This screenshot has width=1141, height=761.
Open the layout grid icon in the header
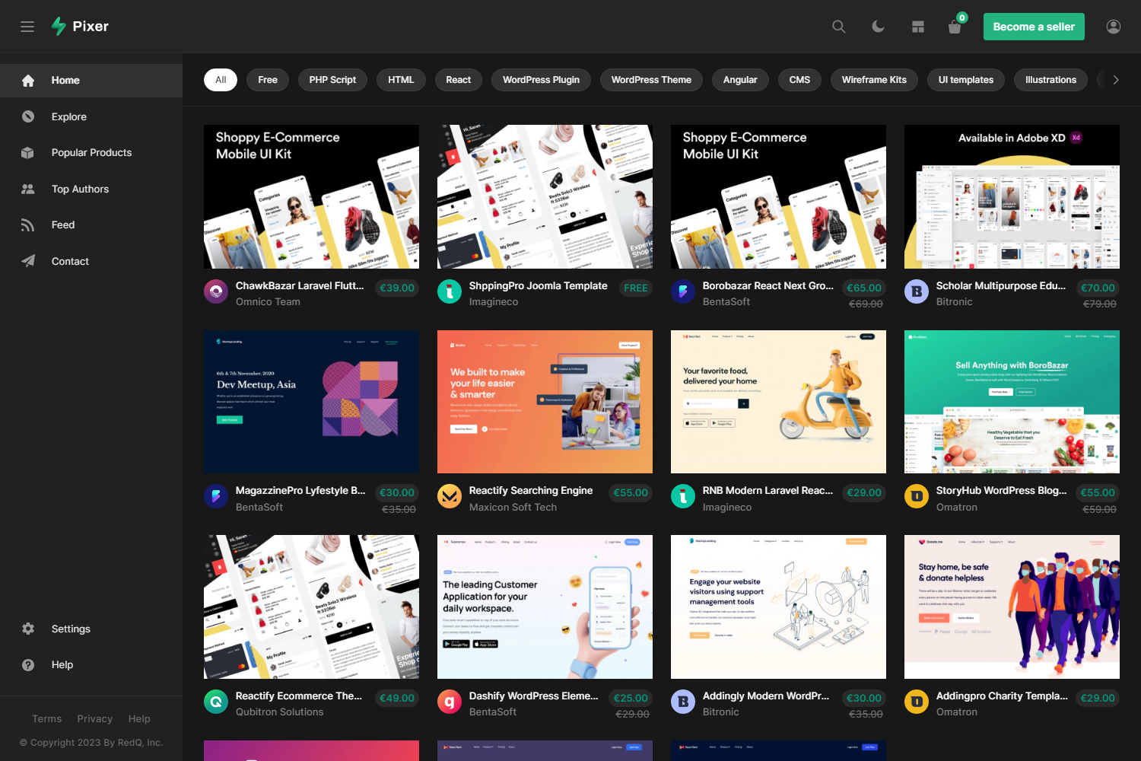917,26
